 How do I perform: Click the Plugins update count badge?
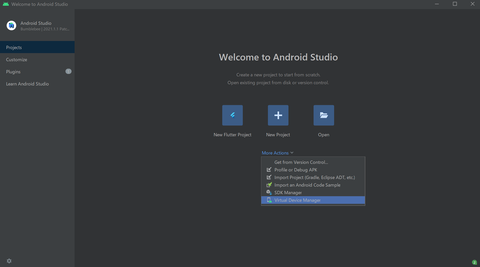tap(68, 72)
